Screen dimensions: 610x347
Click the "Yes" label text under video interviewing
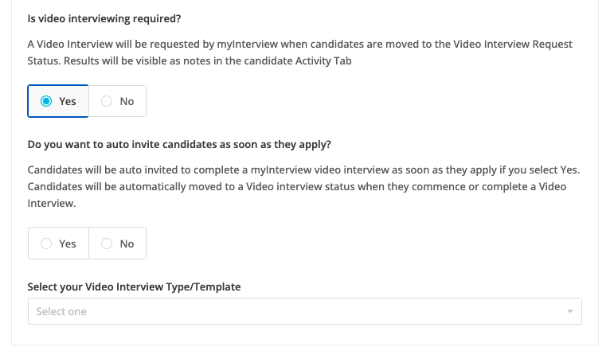coord(68,101)
